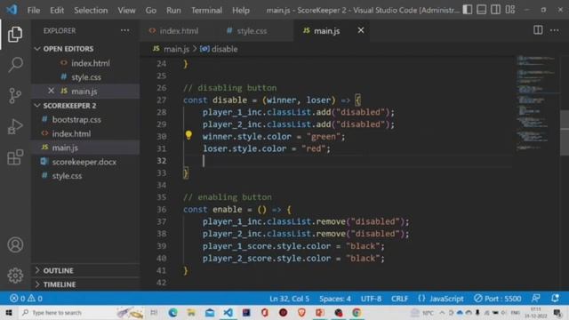
Task: Click the VS Code logo icon
Action: pyautogui.click(x=12, y=10)
